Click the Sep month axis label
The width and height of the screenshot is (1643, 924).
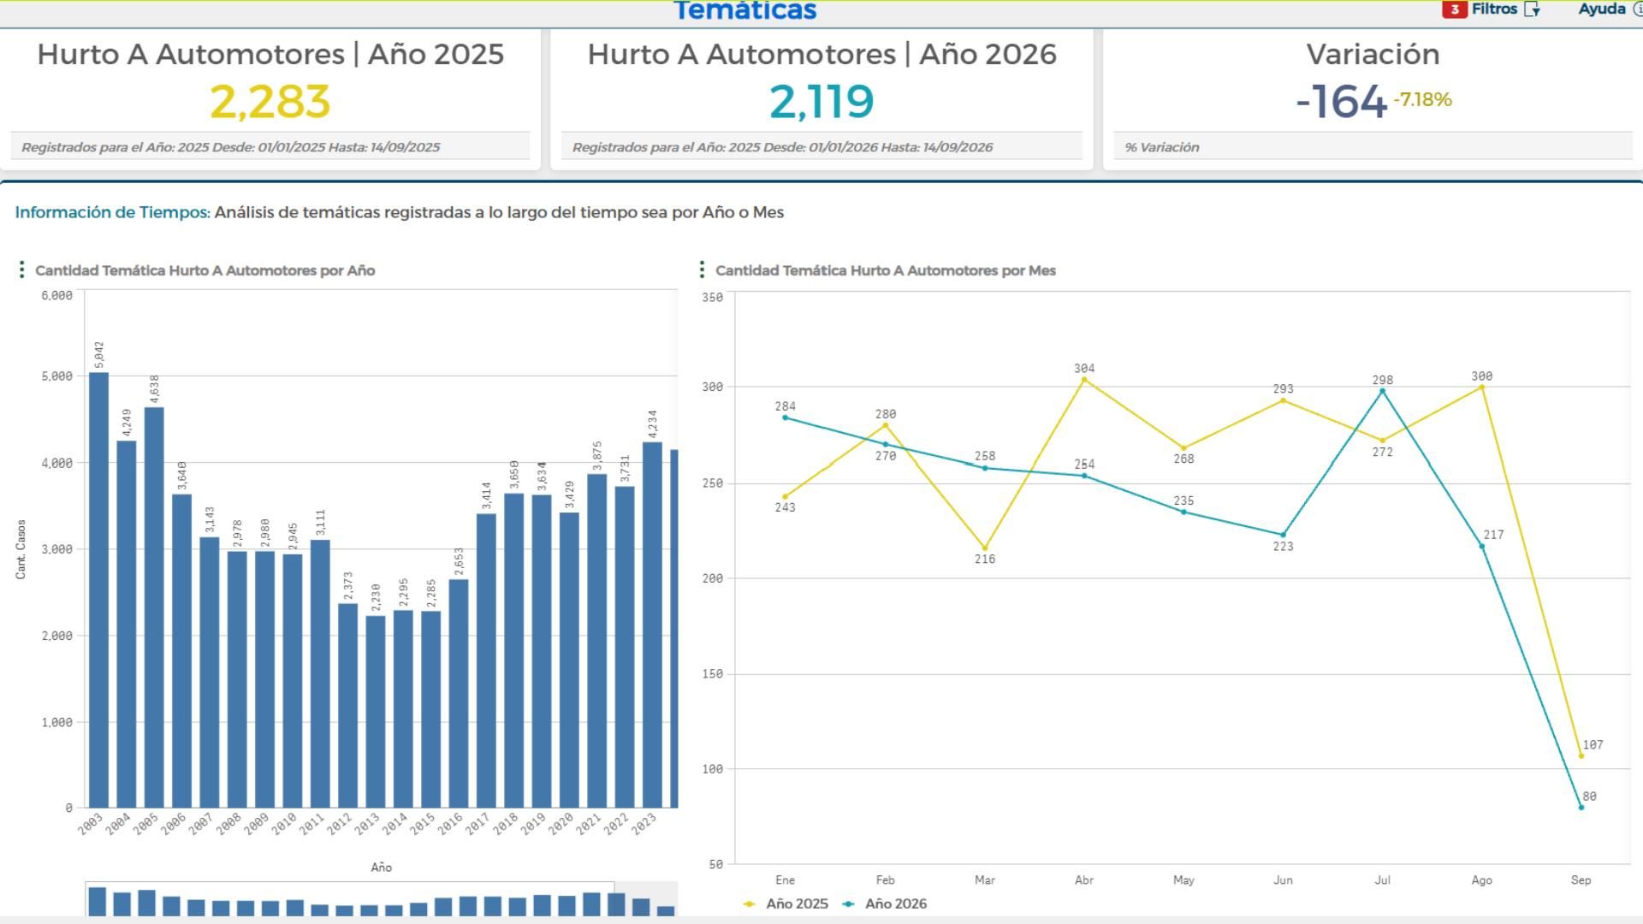tap(1581, 880)
